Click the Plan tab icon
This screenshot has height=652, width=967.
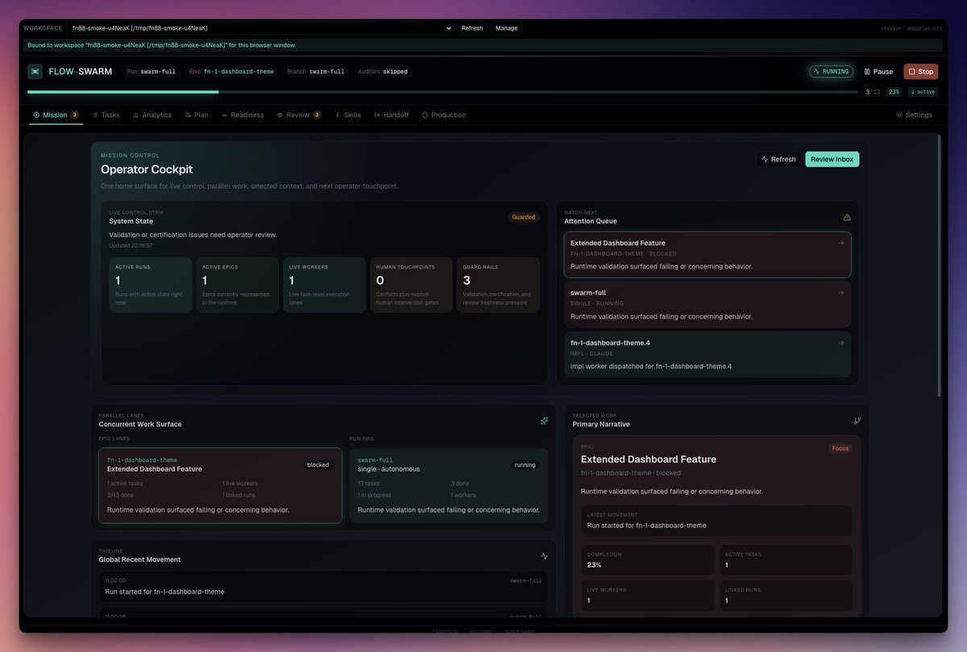point(188,115)
